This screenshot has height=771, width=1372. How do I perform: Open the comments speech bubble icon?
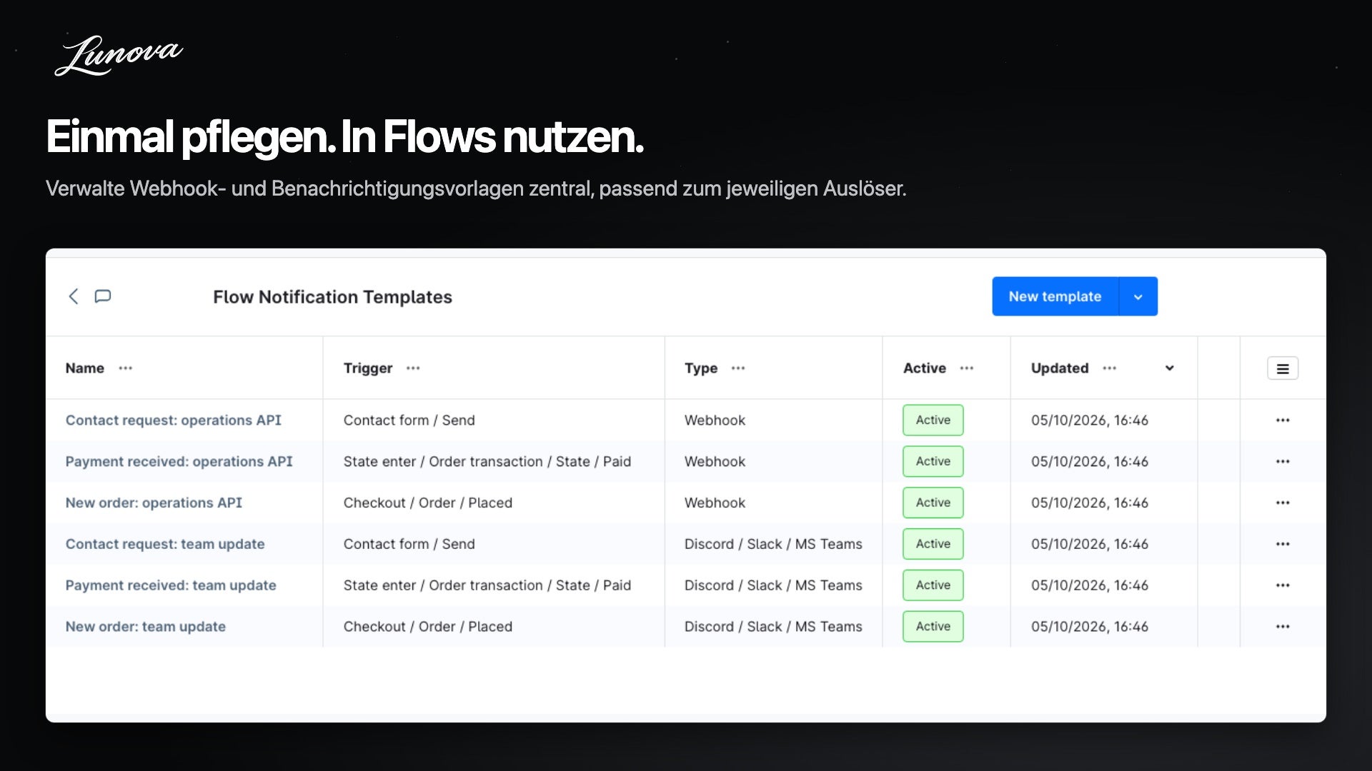103,296
